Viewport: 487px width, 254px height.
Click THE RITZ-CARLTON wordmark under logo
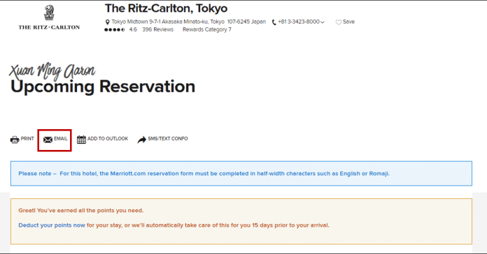(x=49, y=27)
